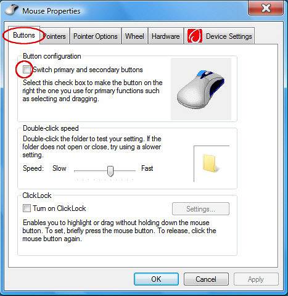Screen dimensions: 288x296
Task: Open the Device Settings tab
Action: click(x=220, y=36)
